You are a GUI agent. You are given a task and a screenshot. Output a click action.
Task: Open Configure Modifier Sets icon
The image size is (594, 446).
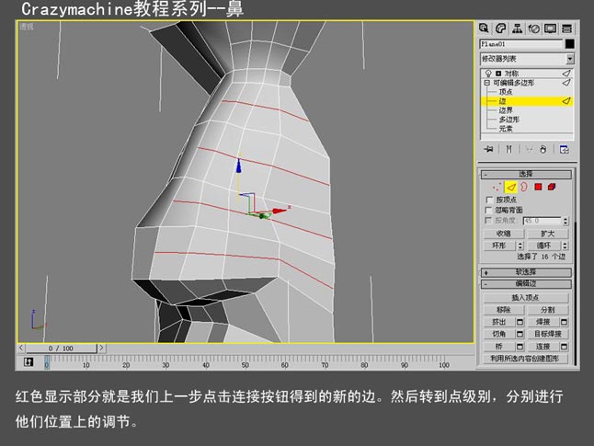point(564,149)
